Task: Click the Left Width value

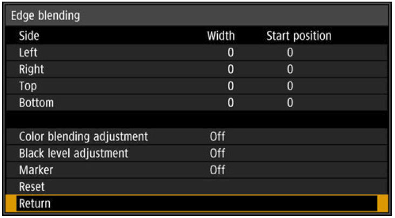Action: [x=231, y=53]
